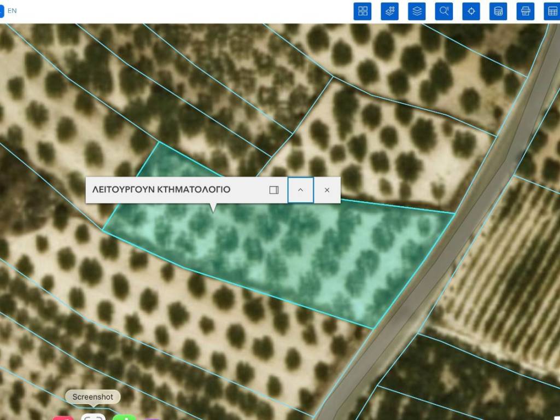
Task: Click the print map icon
Action: click(x=526, y=11)
